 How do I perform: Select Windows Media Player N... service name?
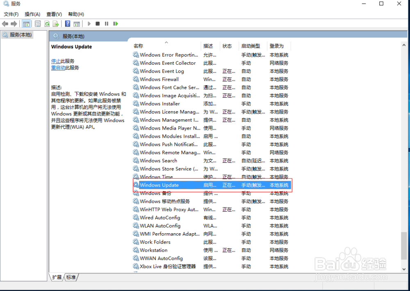pyautogui.click(x=170, y=128)
